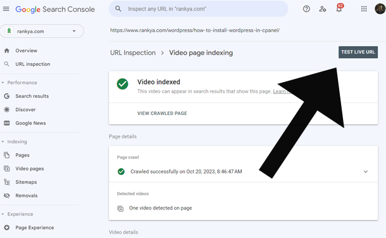The image size is (386, 238).
Task: Click the Pages icon in the sidebar
Action: pos(7,155)
